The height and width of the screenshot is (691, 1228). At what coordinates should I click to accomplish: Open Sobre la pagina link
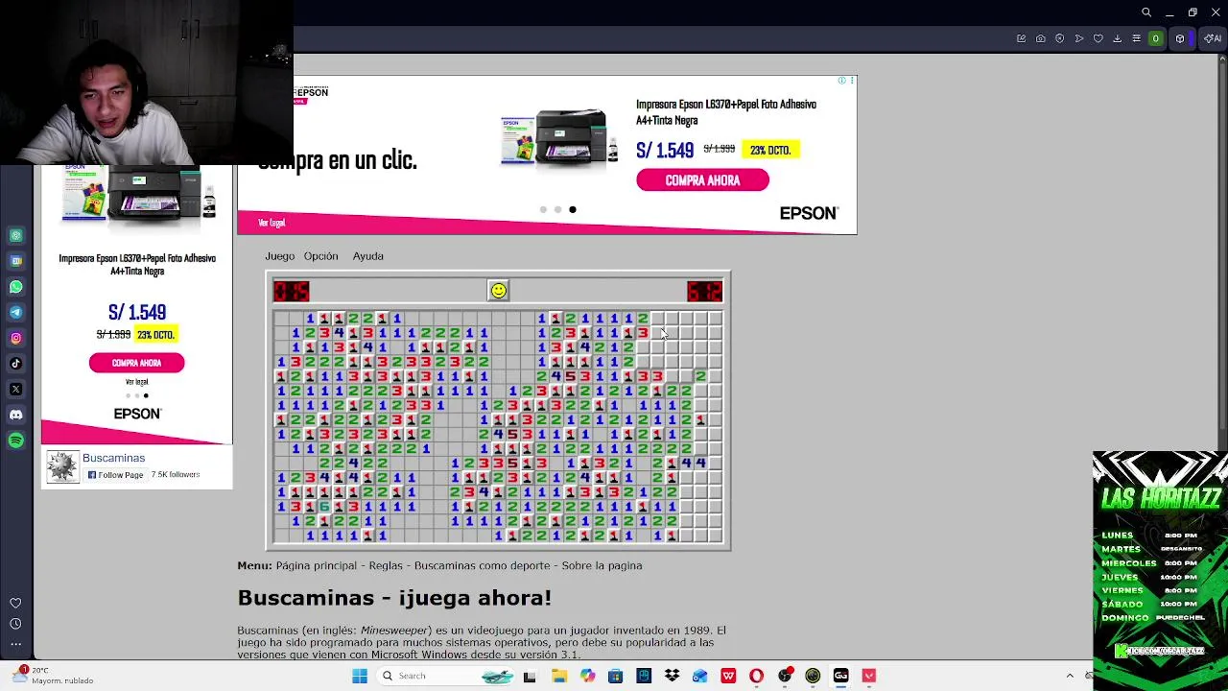tap(602, 566)
